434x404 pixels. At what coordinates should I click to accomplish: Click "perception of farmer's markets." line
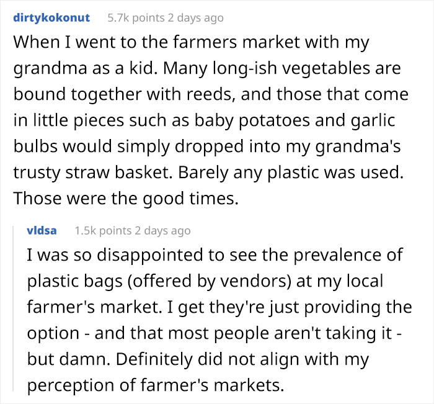155,385
